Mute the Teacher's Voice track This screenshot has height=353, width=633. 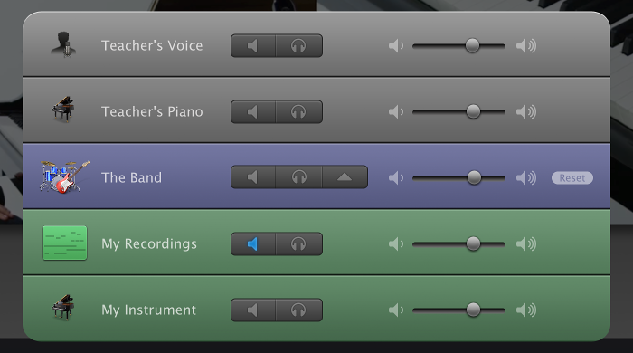(x=253, y=45)
